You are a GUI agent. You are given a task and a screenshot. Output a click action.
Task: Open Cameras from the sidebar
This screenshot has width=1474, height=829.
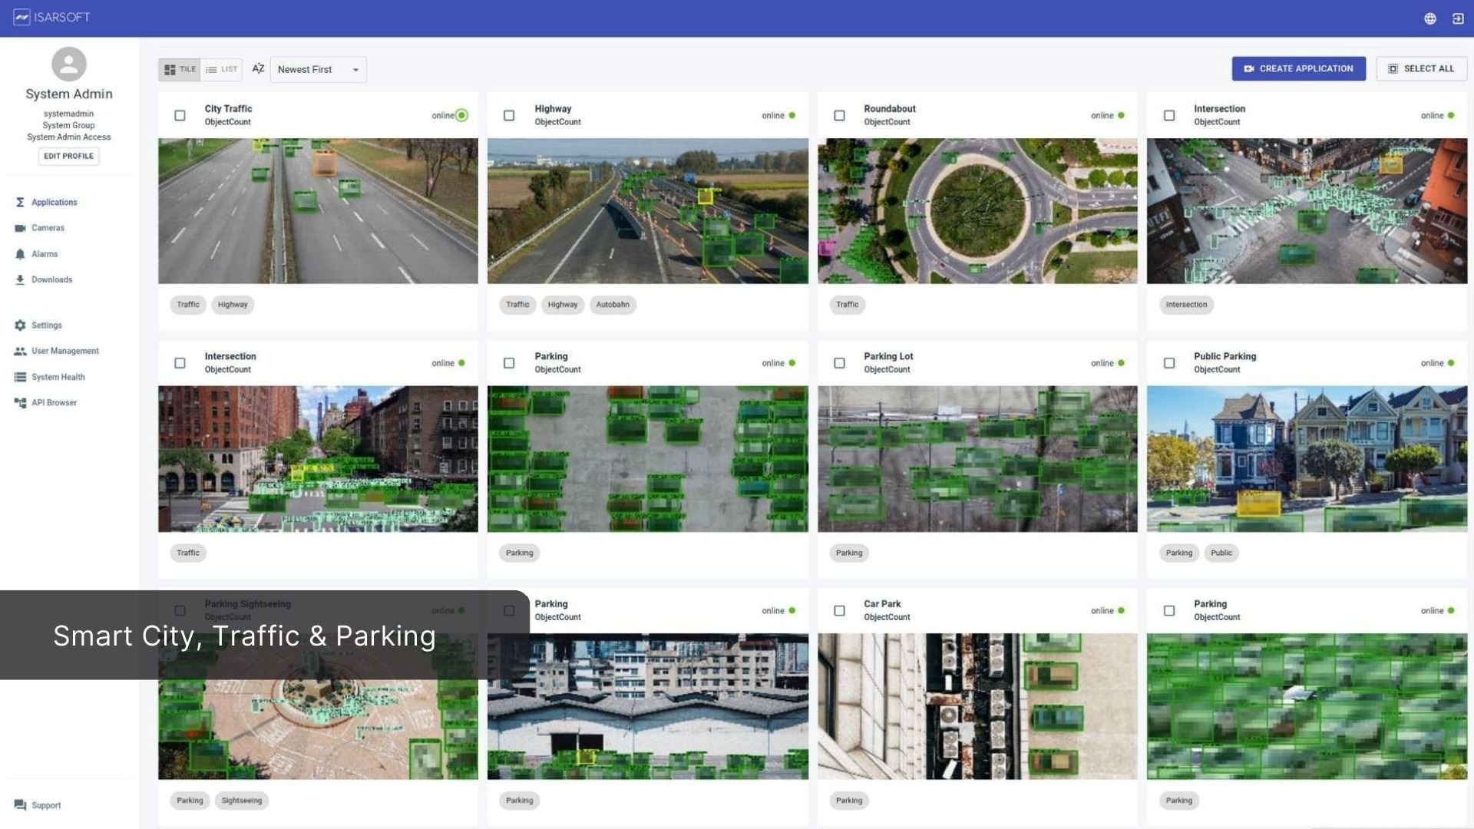[x=48, y=228]
